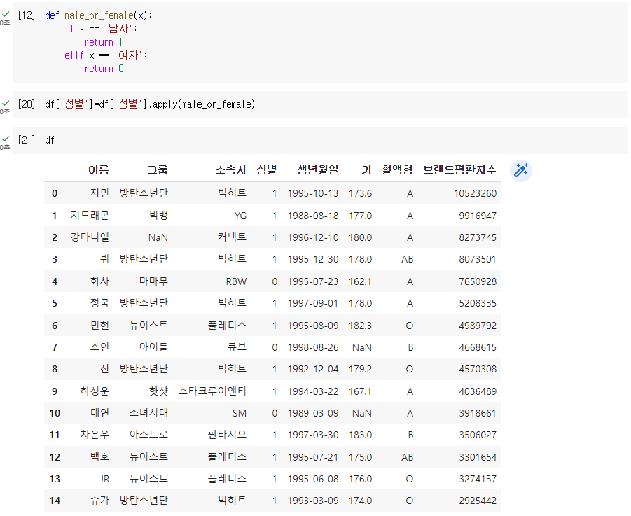
Task: Click the green checkmark beside cell [20]
Action: click(6, 104)
